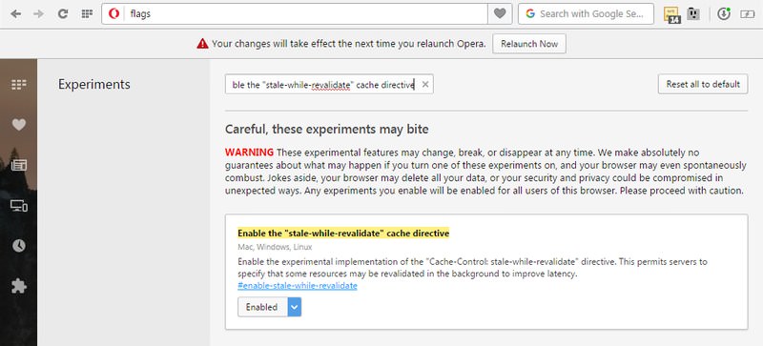Open the Enabled state combo box
The height and width of the screenshot is (346, 763).
point(270,307)
